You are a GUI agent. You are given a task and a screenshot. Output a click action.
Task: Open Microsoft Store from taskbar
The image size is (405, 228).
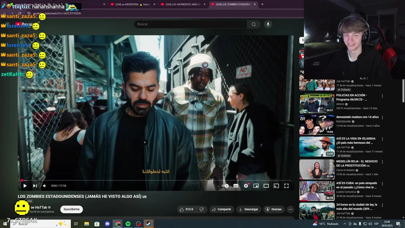pos(97,224)
